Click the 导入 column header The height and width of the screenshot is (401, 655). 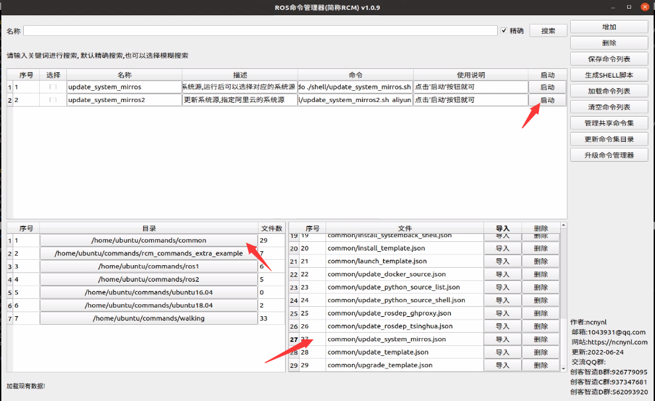(x=503, y=228)
